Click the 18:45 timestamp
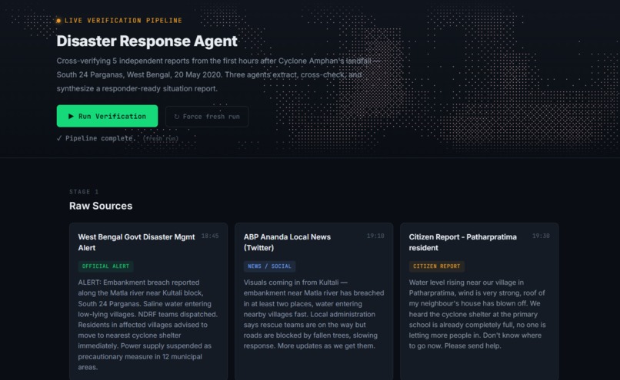620x380 pixels. (x=210, y=236)
